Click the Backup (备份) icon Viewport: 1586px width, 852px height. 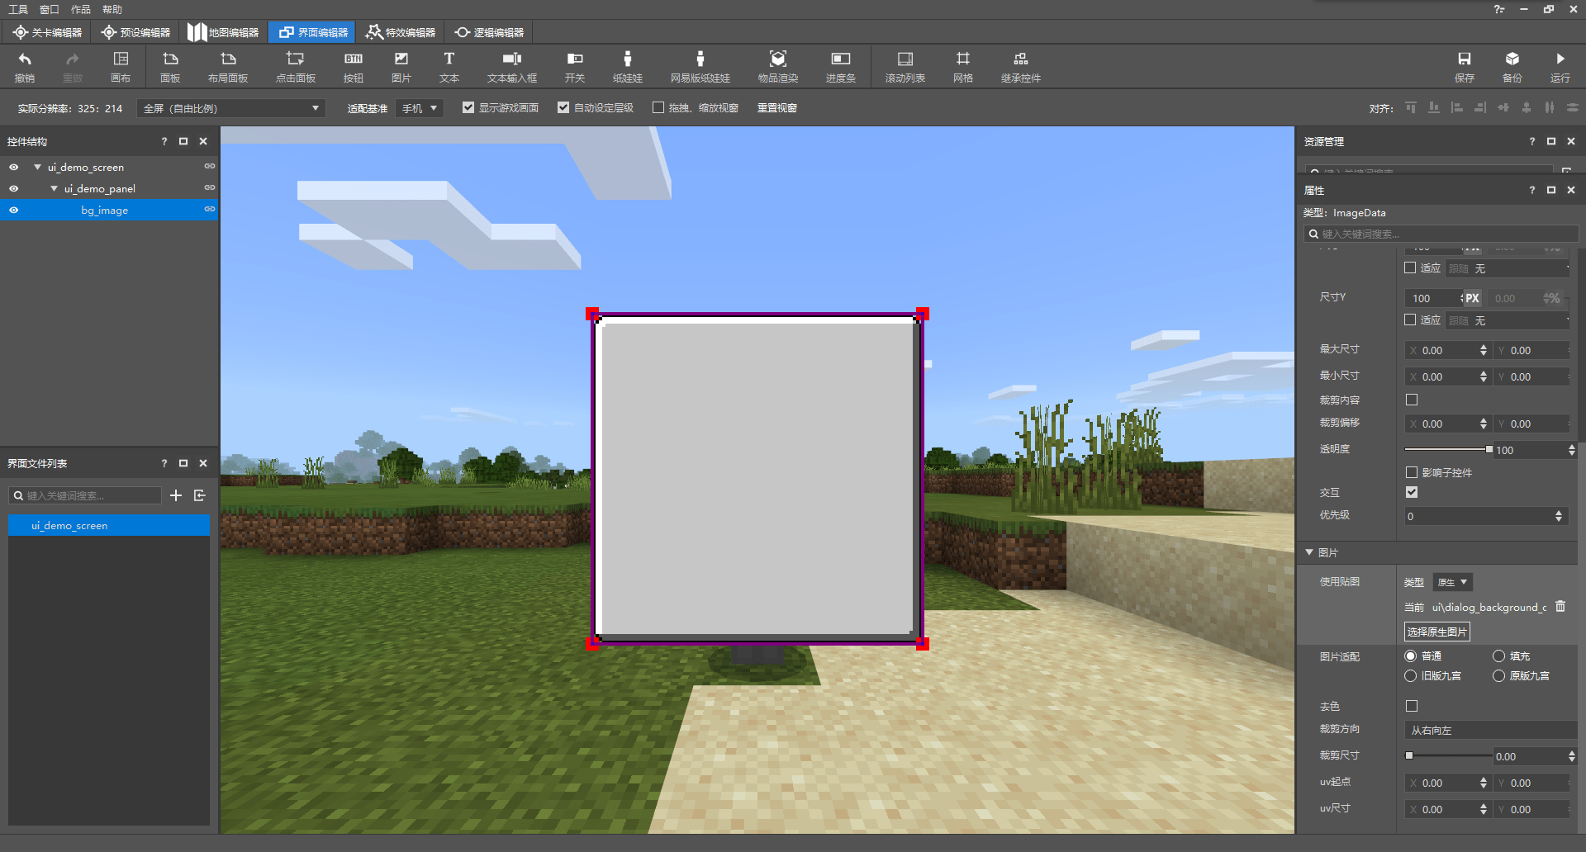point(1512,67)
